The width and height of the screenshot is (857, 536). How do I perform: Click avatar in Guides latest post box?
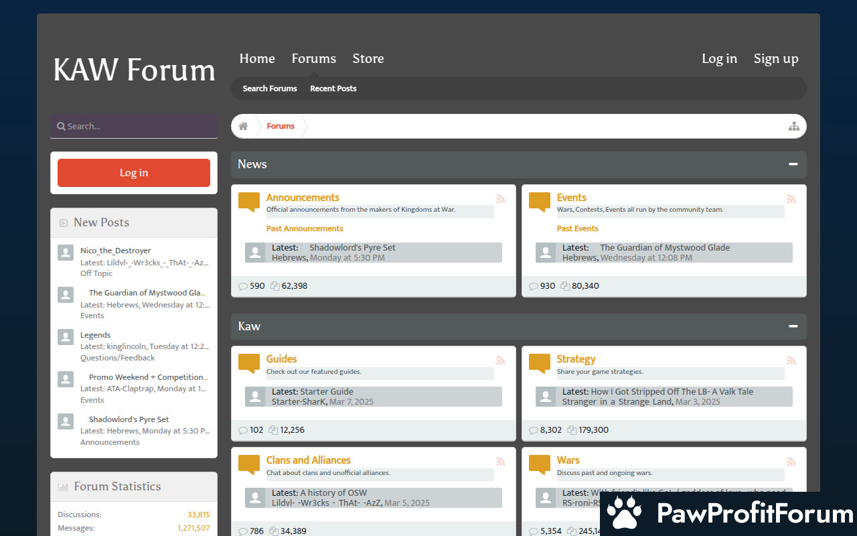pyautogui.click(x=255, y=397)
